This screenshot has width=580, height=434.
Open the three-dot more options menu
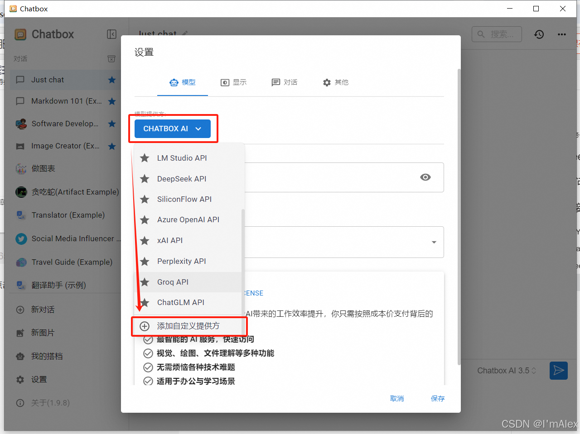(562, 34)
